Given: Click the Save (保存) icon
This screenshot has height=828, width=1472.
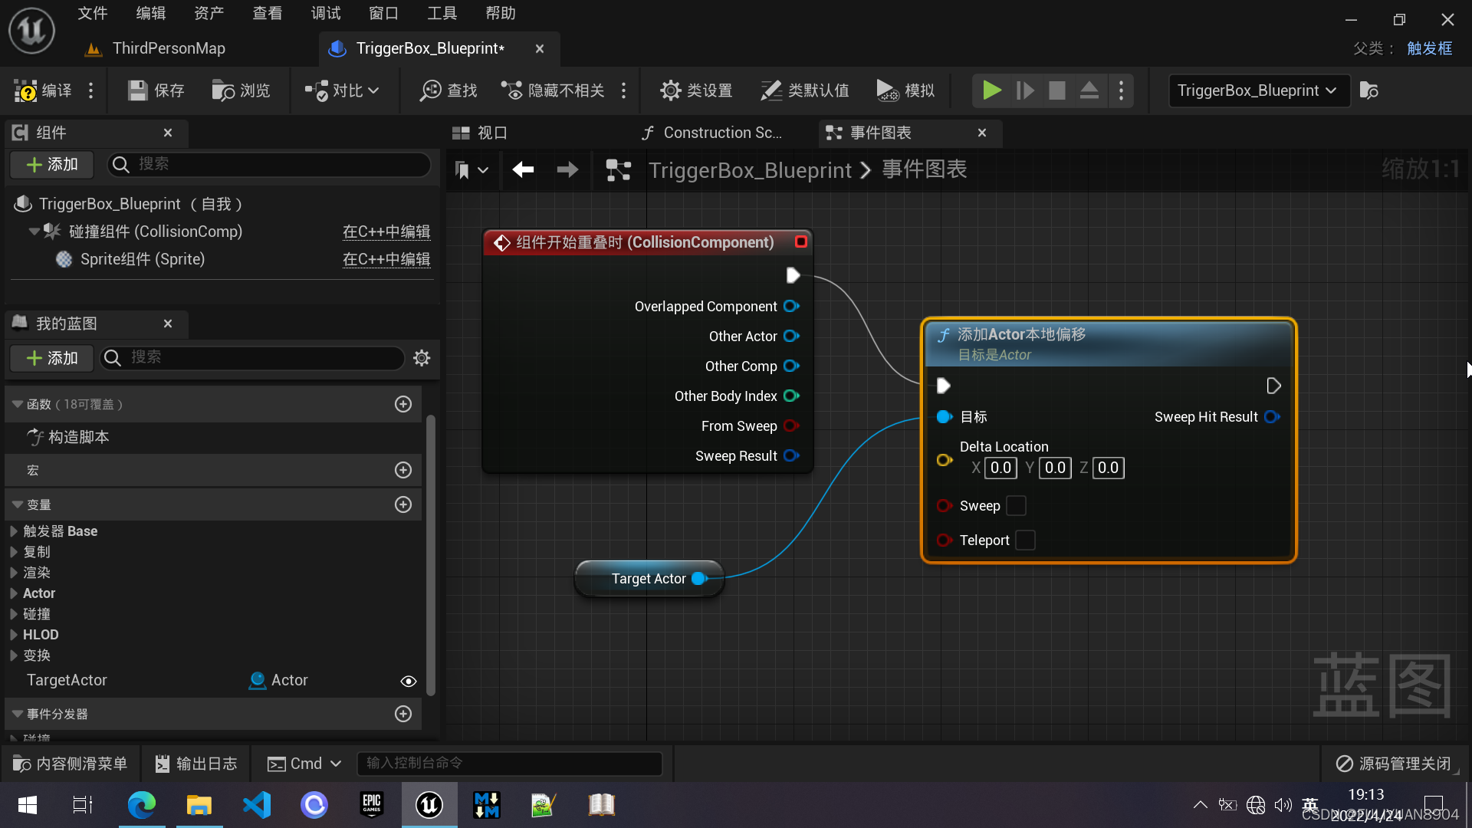Looking at the screenshot, I should point(138,90).
